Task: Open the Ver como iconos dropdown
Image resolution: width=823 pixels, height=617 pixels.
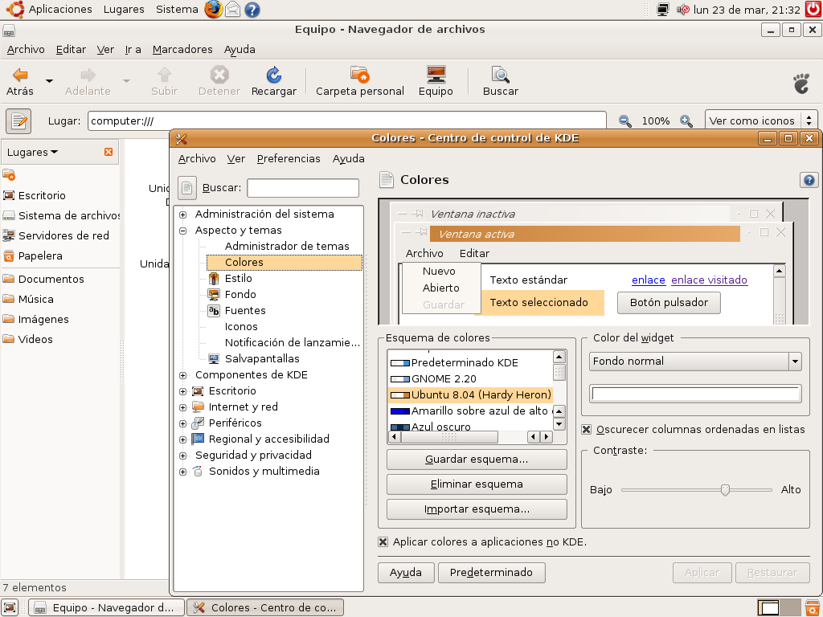Action: point(761,121)
